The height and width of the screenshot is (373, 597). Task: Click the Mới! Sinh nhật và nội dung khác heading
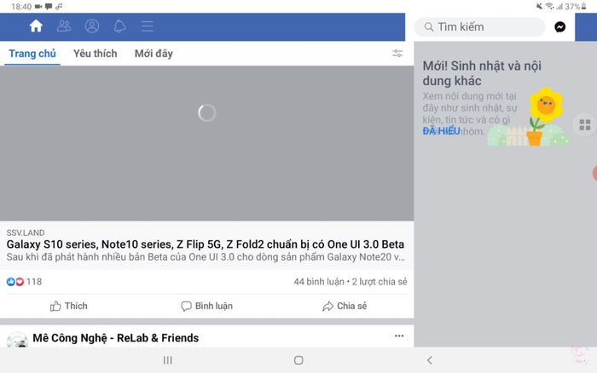click(482, 73)
